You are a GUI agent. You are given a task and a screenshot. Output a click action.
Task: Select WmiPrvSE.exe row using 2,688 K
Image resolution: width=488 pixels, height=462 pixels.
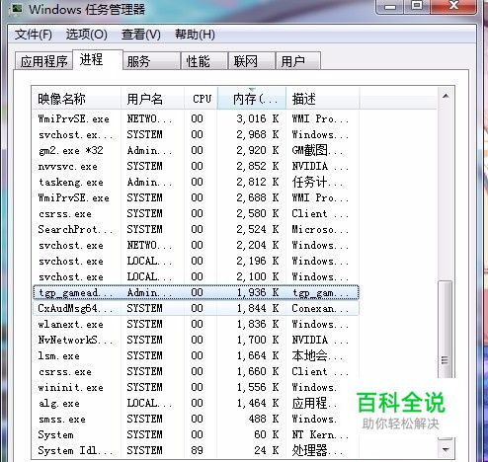(x=196, y=197)
